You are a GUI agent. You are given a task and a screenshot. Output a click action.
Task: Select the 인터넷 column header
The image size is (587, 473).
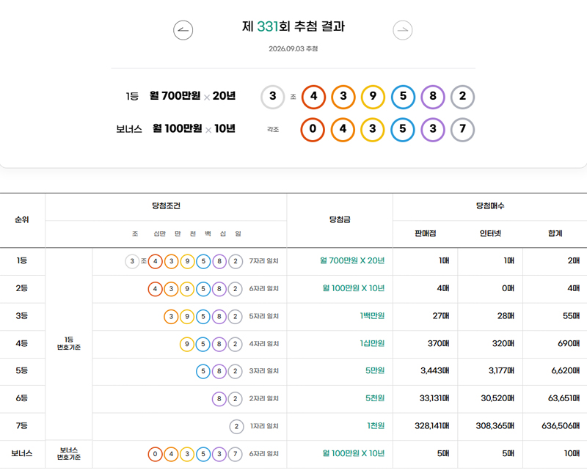pos(490,233)
